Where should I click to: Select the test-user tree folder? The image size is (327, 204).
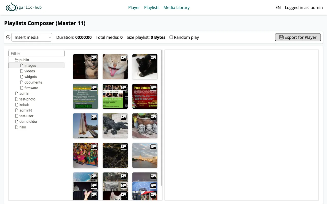click(26, 116)
